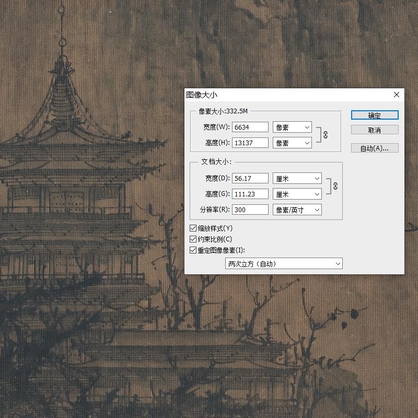Click the 图像大小 dialog title

tap(202, 95)
